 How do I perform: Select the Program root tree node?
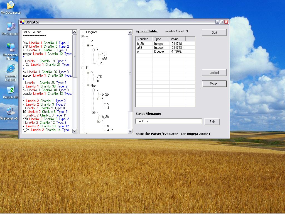[x=91, y=32]
